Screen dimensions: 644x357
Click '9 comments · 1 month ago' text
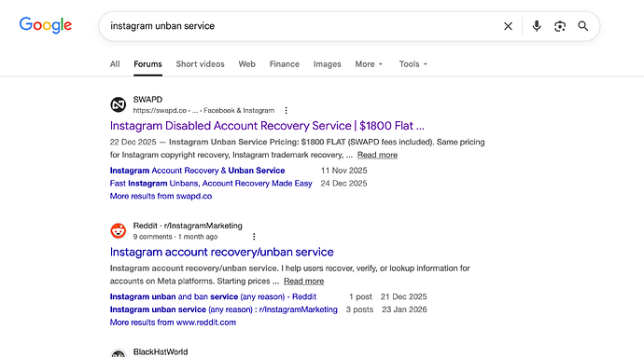tap(175, 237)
